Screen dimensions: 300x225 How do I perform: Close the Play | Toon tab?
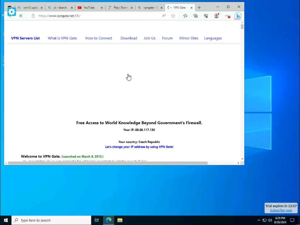coord(132,8)
